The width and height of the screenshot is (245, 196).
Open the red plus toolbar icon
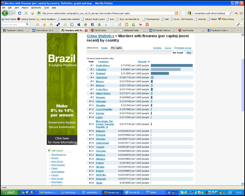pyautogui.click(x=147, y=24)
